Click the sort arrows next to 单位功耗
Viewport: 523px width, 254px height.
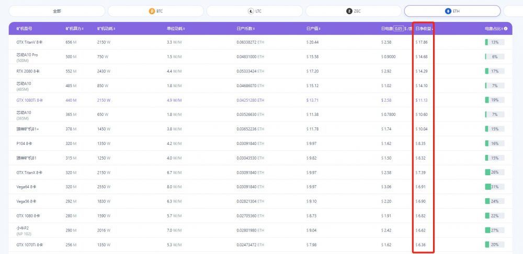coord(184,29)
